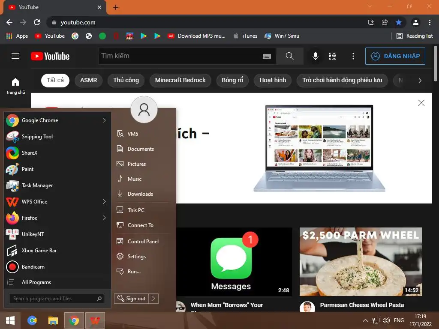
Task: Select the ASMR filter chip
Action: point(88,80)
